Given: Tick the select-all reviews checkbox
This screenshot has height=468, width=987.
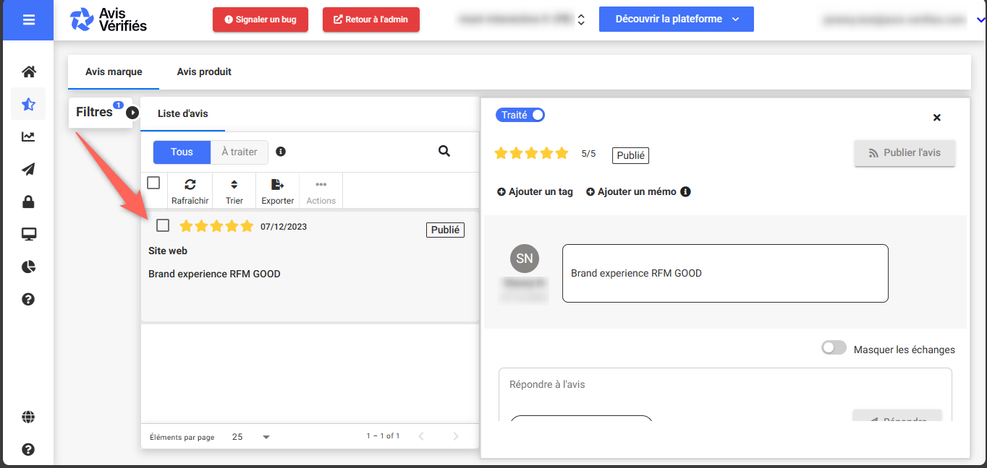Looking at the screenshot, I should click(153, 183).
